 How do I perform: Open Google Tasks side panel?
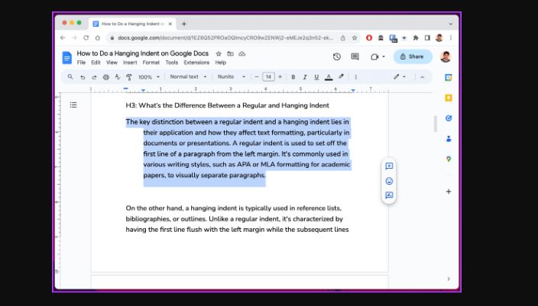pyautogui.click(x=449, y=118)
